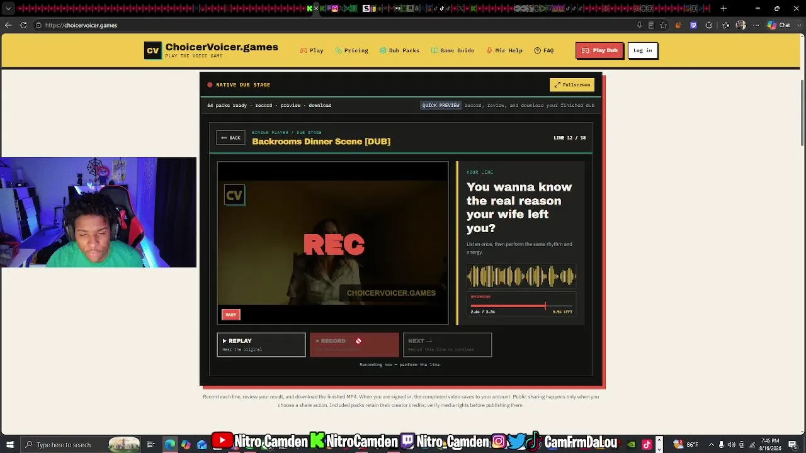806x453 pixels.
Task: Open Mic Help in the header
Action: pos(504,50)
